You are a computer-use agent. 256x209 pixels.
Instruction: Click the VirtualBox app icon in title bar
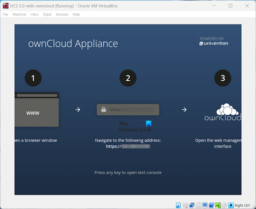pyautogui.click(x=5, y=5)
